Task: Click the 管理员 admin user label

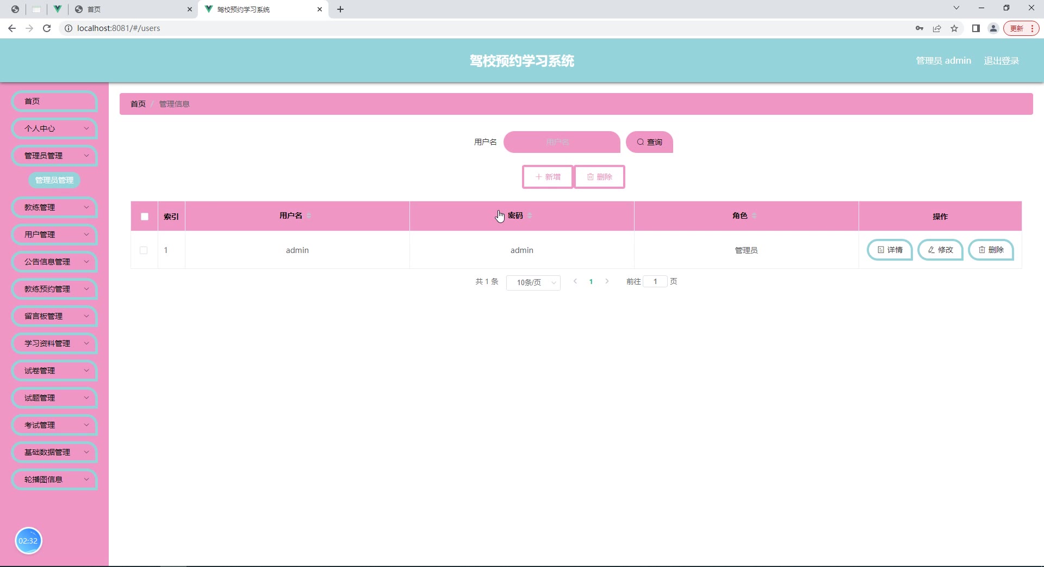Action: tap(943, 60)
